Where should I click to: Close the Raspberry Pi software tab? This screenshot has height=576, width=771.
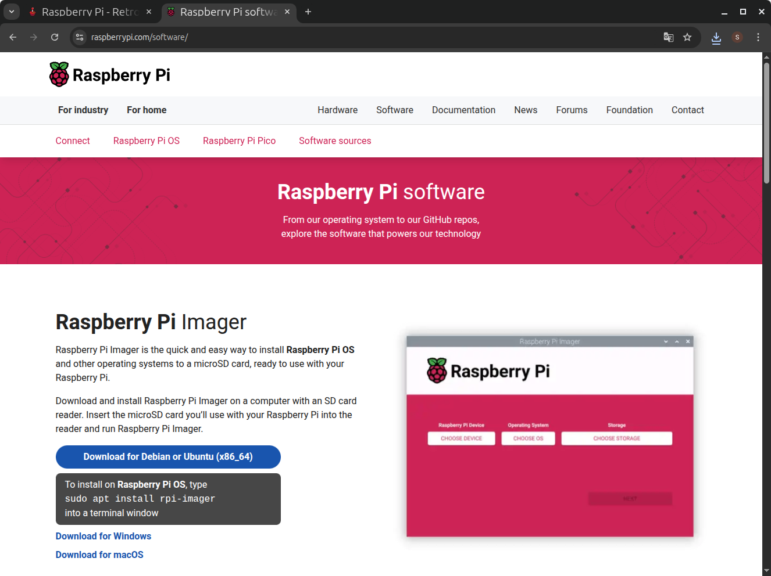tap(287, 12)
